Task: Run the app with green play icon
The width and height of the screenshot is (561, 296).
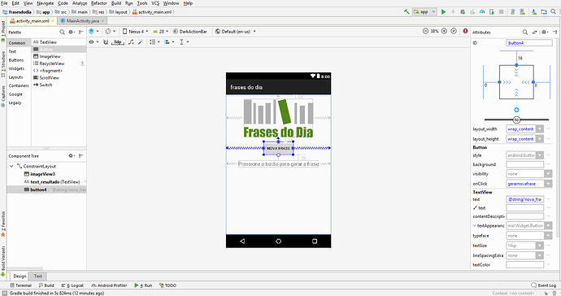Action: [443, 12]
